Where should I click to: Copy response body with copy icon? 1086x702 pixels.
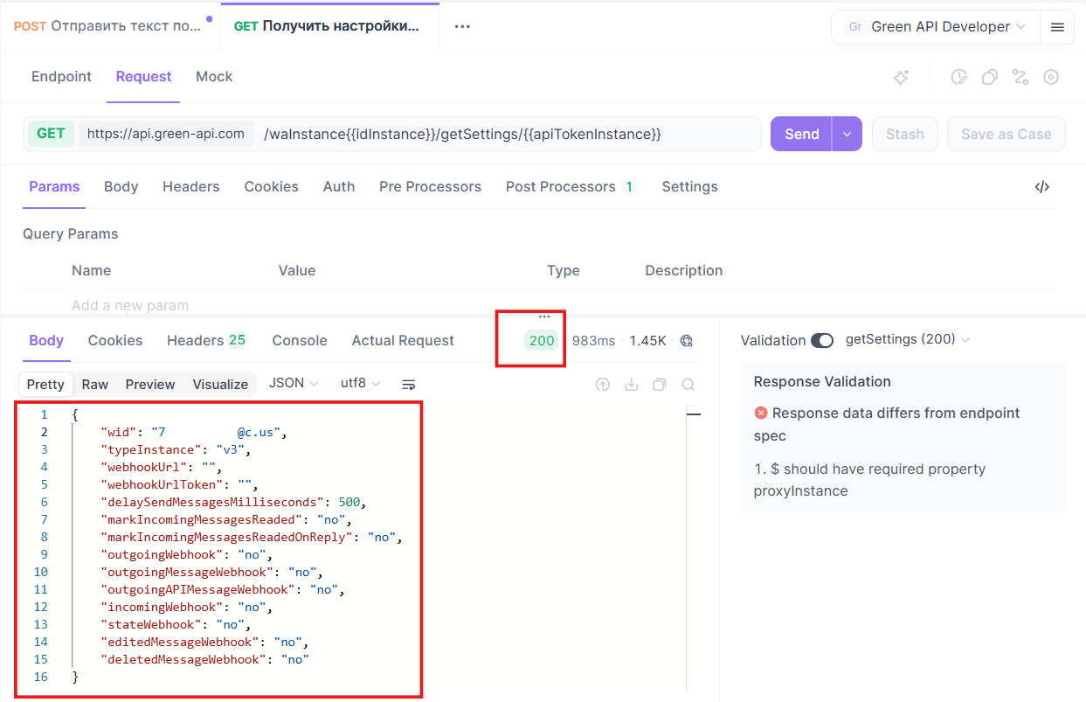click(x=660, y=385)
